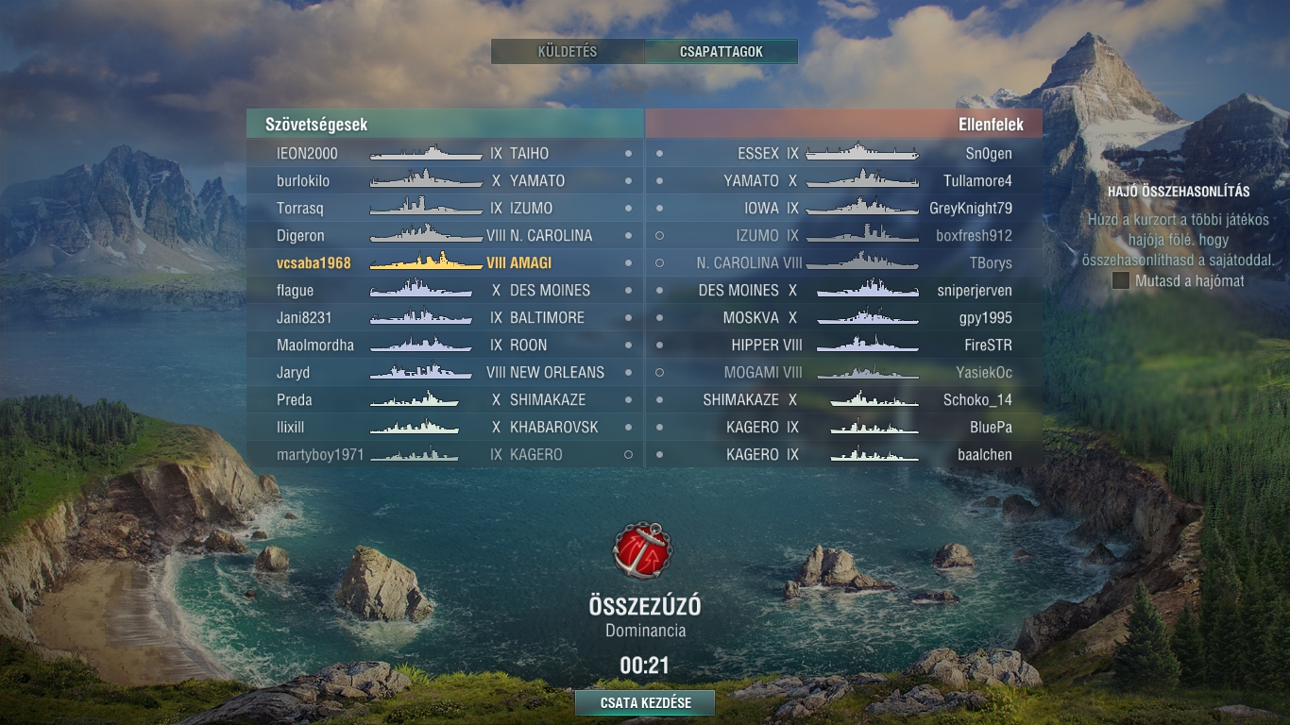Click the enemy IOWA battleship silhouette
The height and width of the screenshot is (725, 1290).
click(862, 208)
